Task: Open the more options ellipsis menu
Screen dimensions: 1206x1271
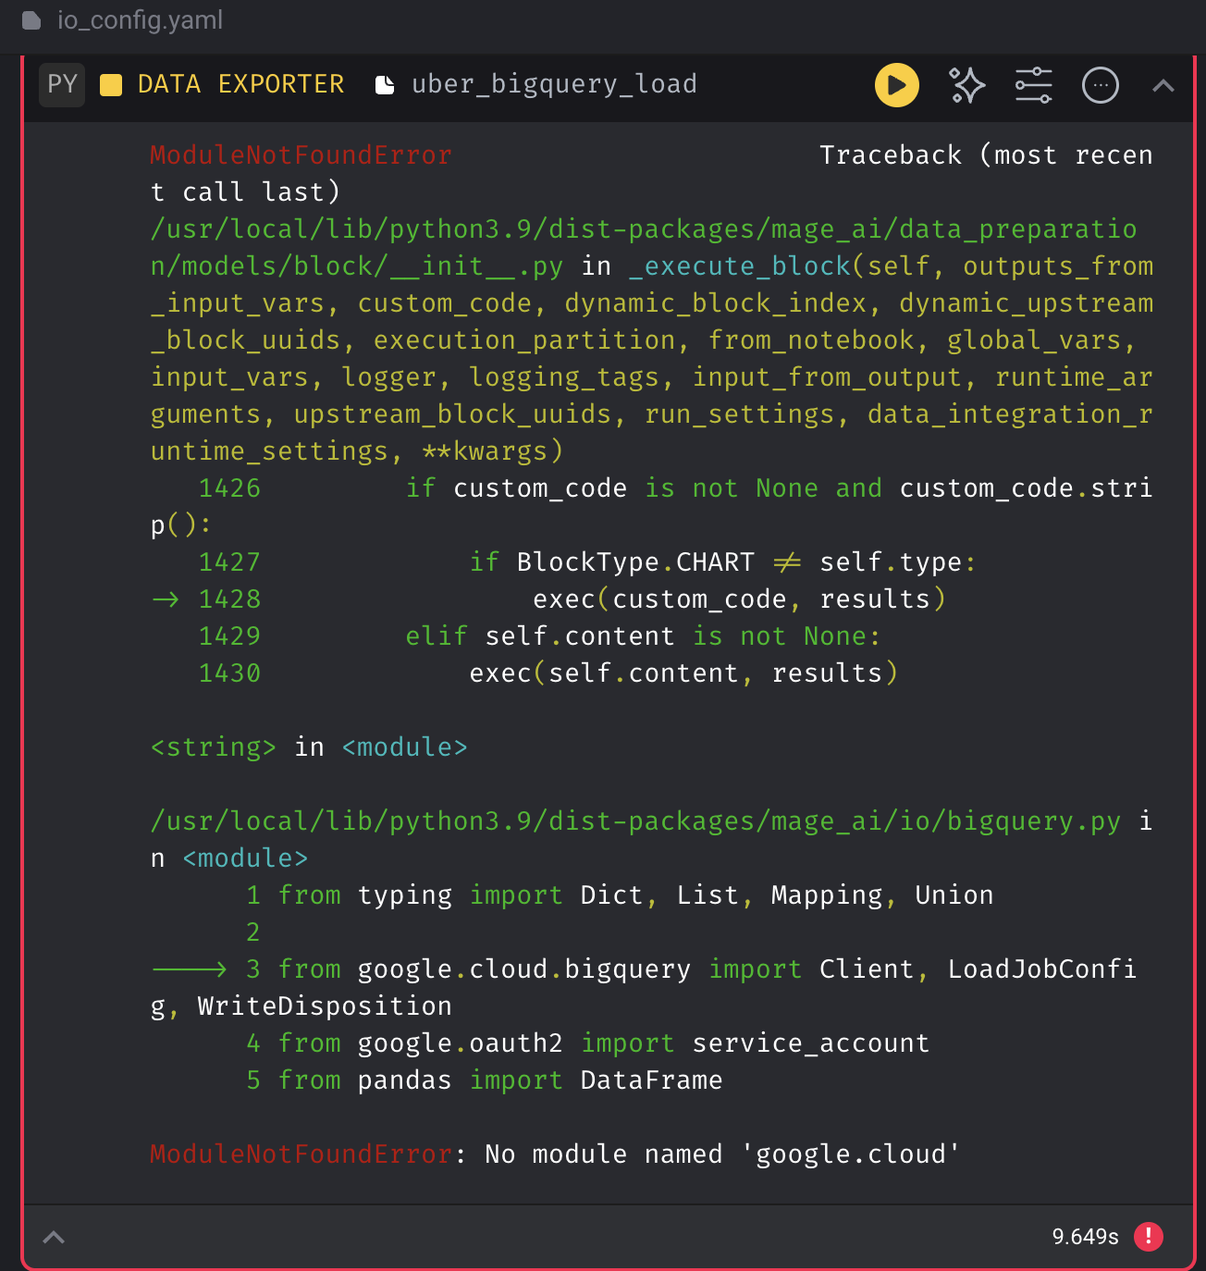Action: (x=1100, y=85)
